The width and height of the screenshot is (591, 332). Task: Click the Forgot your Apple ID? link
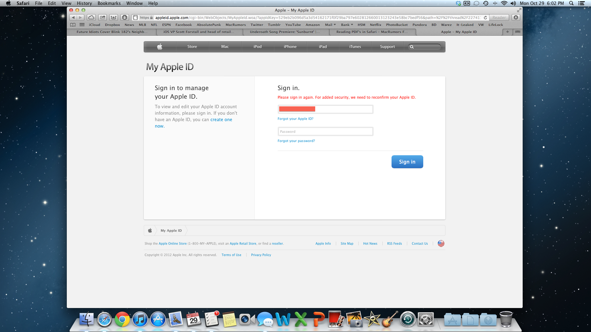(295, 119)
